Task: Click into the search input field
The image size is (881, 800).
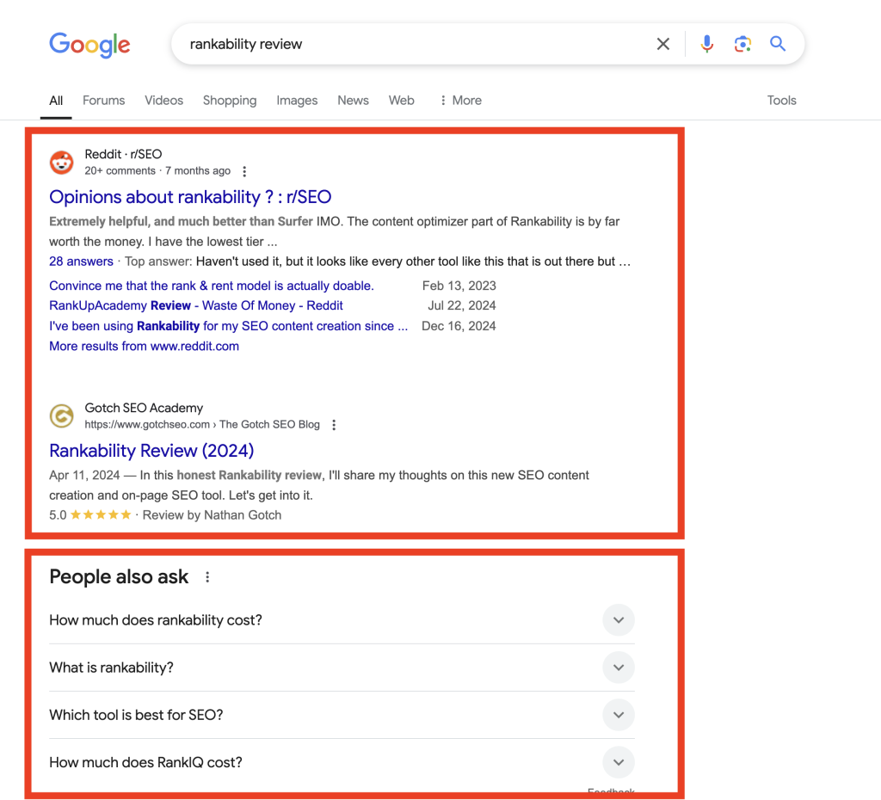Action: pyautogui.click(x=413, y=44)
